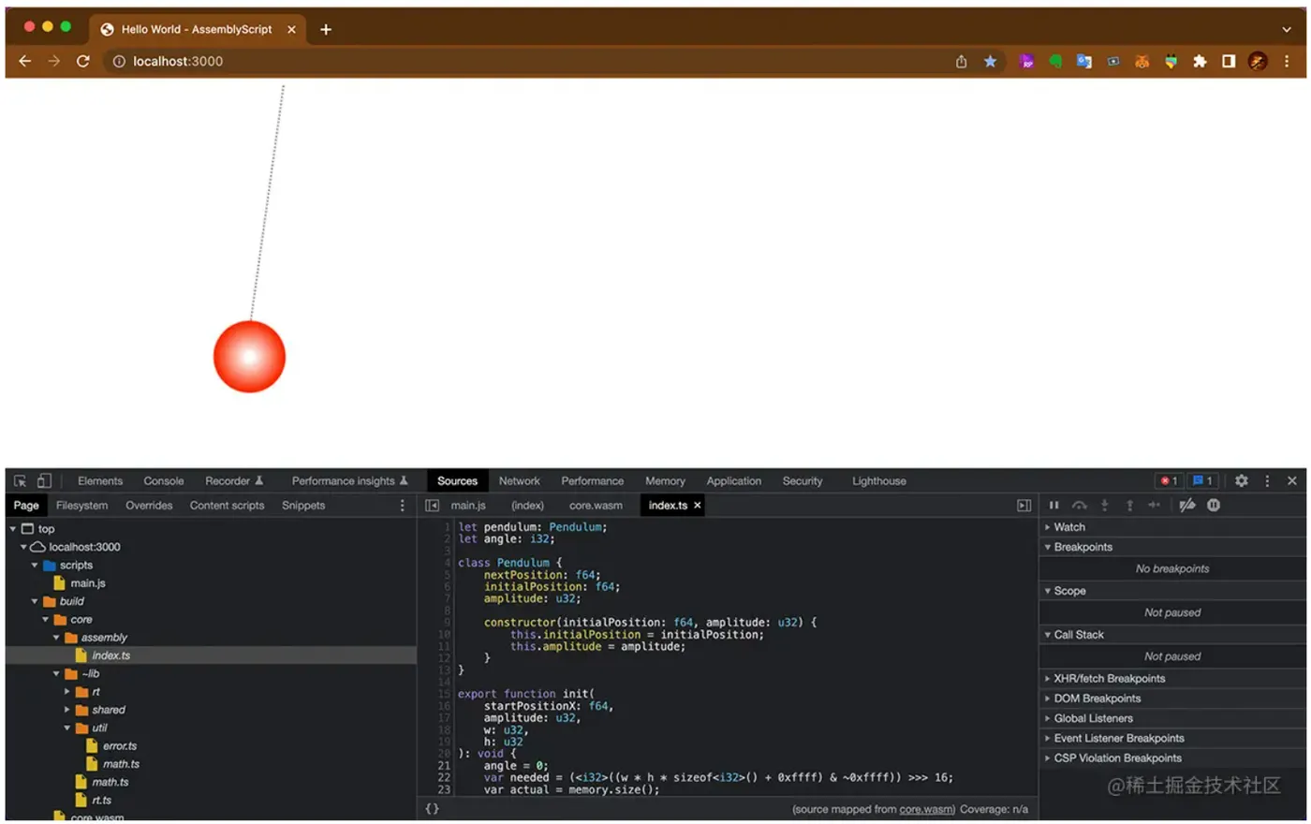
Task: Select error.ts in the util folder
Action: 120,746
